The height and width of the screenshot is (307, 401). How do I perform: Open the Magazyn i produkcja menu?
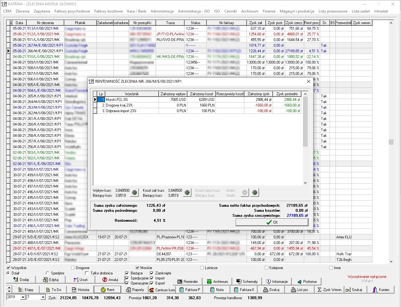click(x=297, y=11)
